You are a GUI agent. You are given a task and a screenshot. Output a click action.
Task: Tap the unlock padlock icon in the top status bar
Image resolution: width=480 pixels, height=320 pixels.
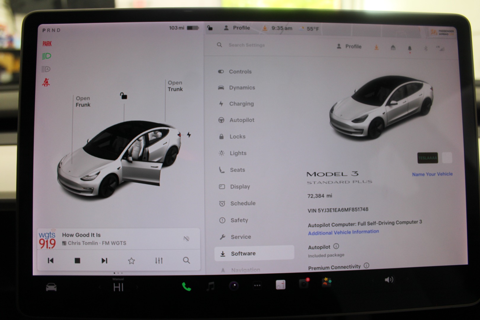coord(210,28)
